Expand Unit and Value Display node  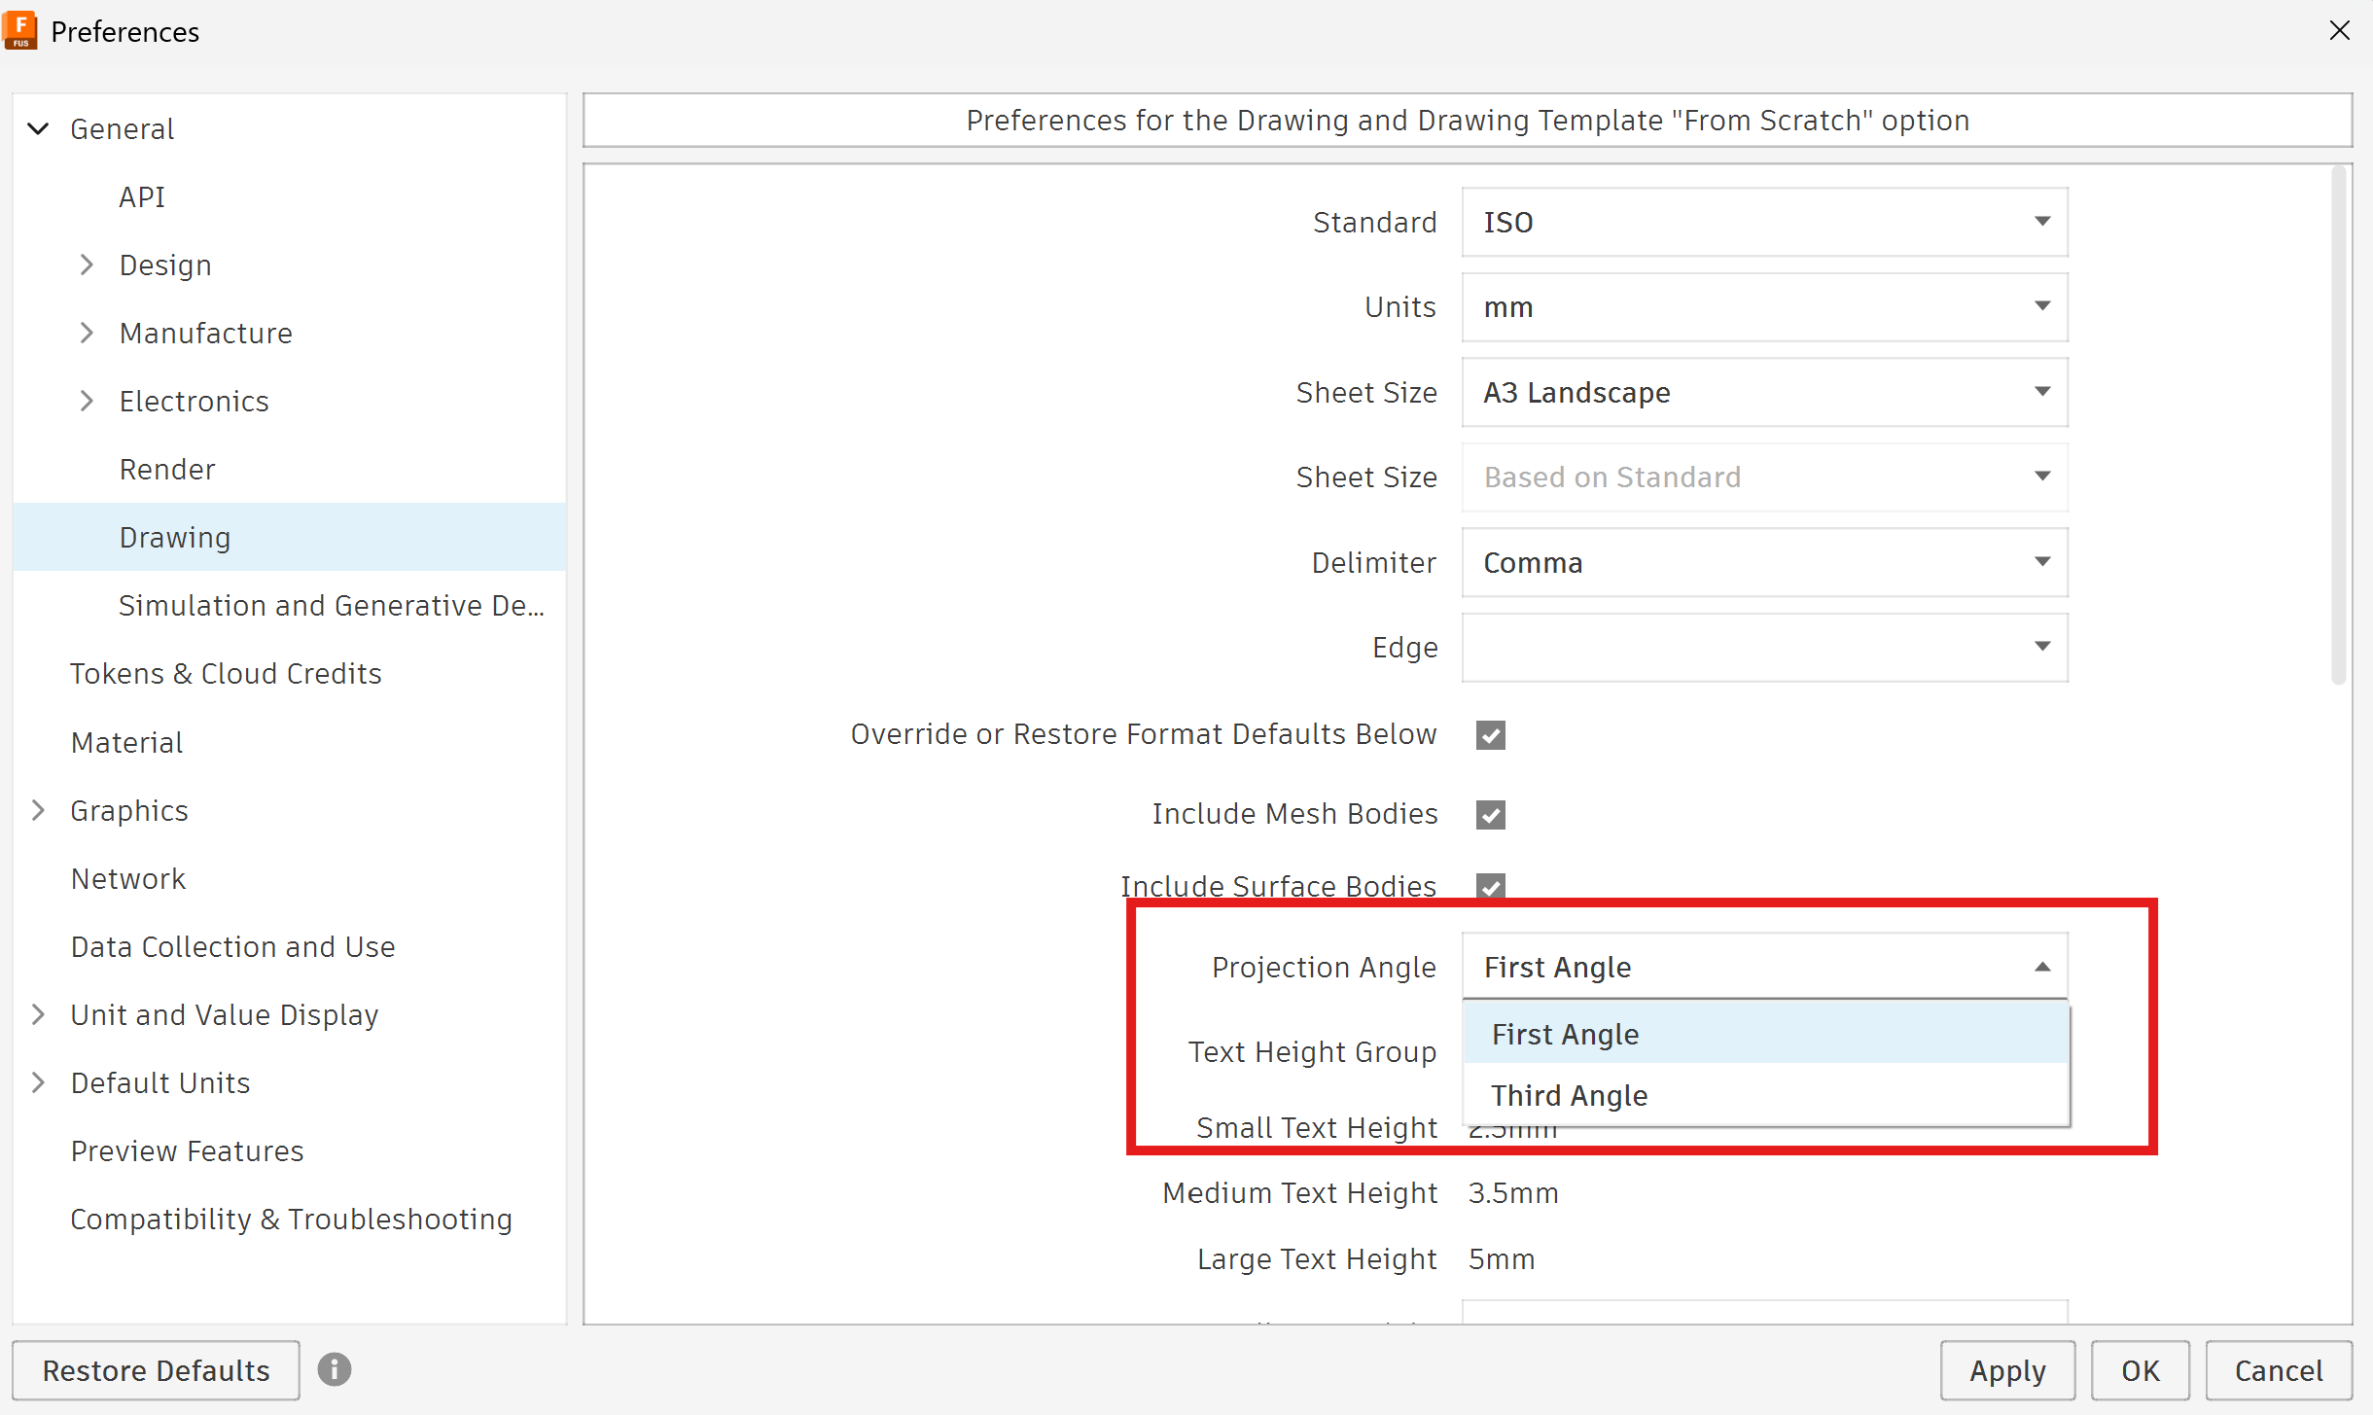[38, 1014]
